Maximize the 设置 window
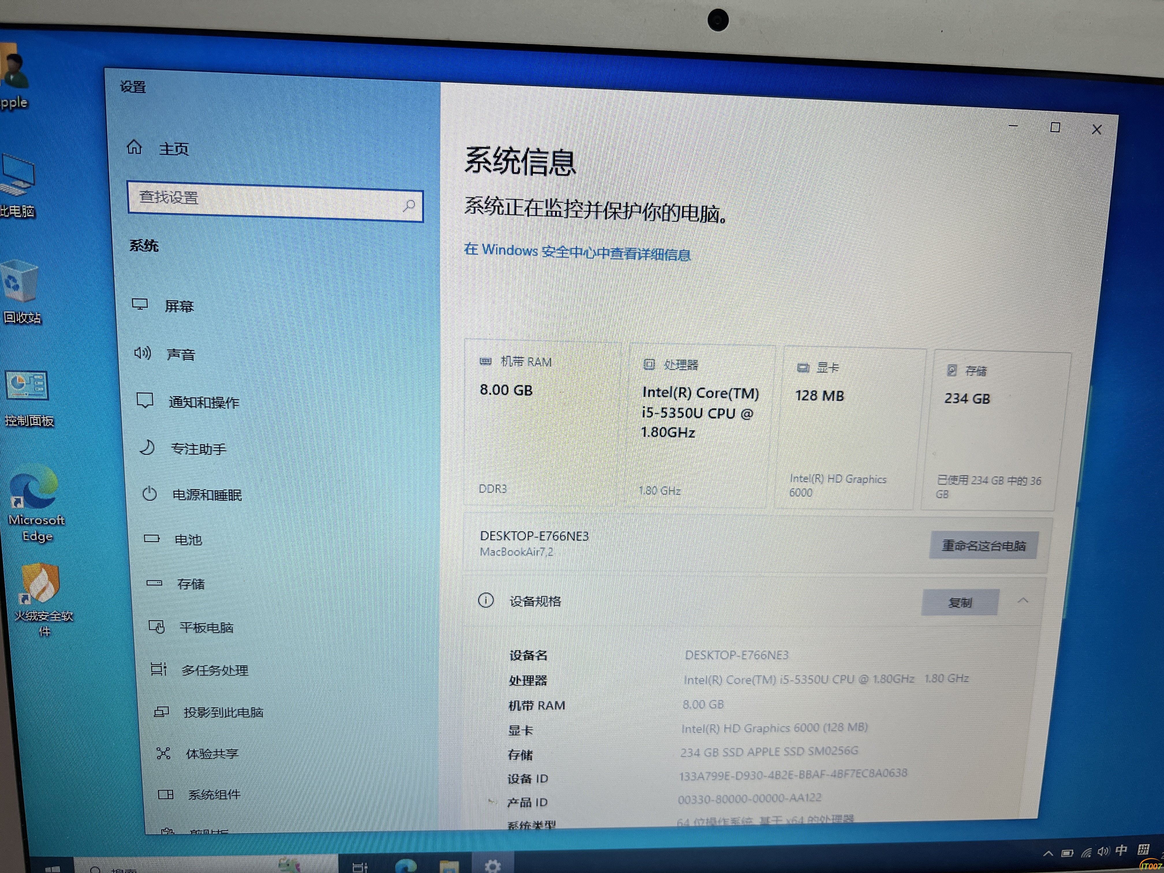Screen dimensions: 1164x873 pos(1055,127)
